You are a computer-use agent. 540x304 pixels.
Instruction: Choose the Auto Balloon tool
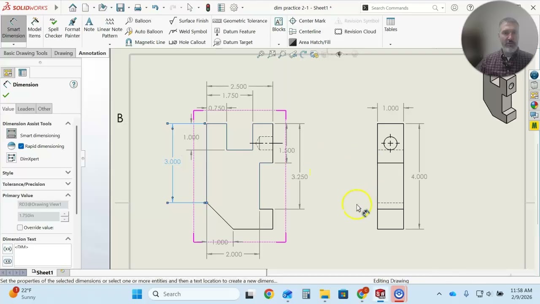pos(144,32)
